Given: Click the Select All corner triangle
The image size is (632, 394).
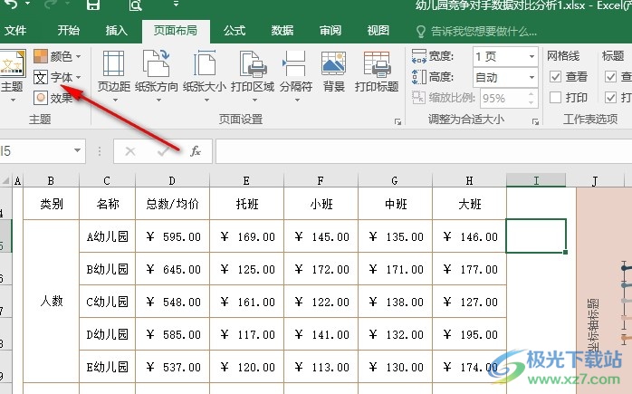Looking at the screenshot, I should coord(6,180).
